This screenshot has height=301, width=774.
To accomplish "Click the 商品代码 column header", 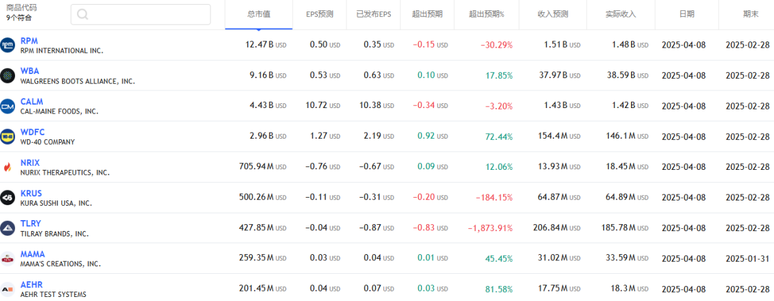I will pos(21,8).
